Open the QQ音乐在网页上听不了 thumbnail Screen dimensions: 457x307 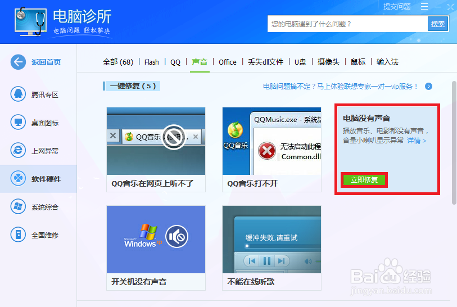point(156,141)
